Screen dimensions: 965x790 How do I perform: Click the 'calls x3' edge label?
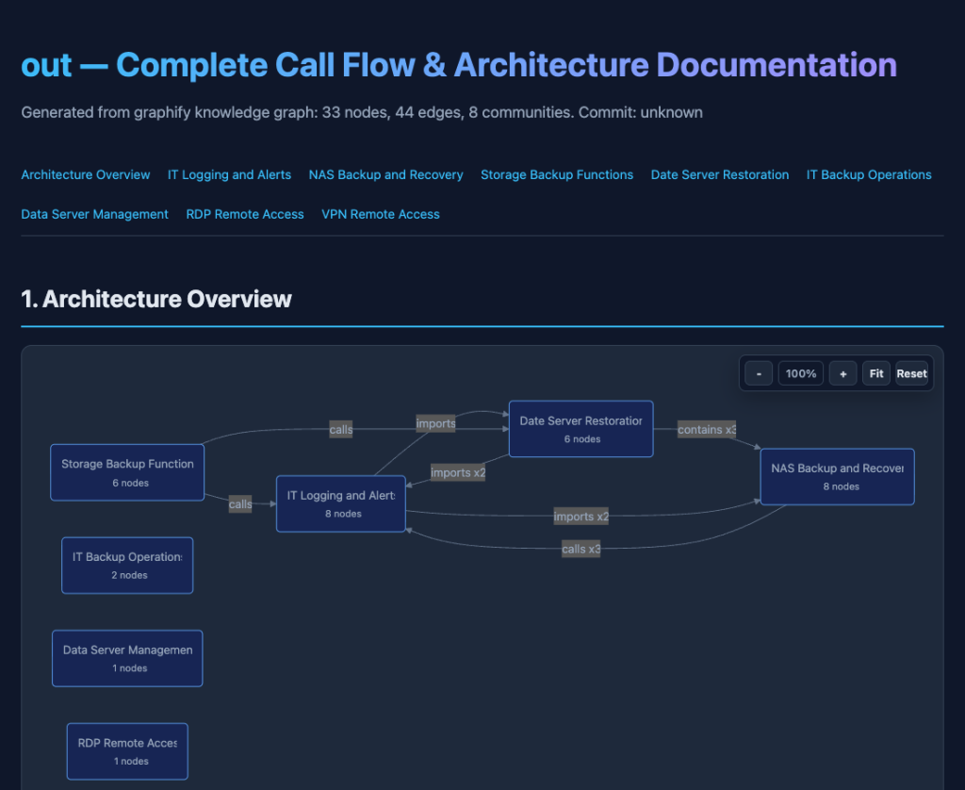pos(581,549)
